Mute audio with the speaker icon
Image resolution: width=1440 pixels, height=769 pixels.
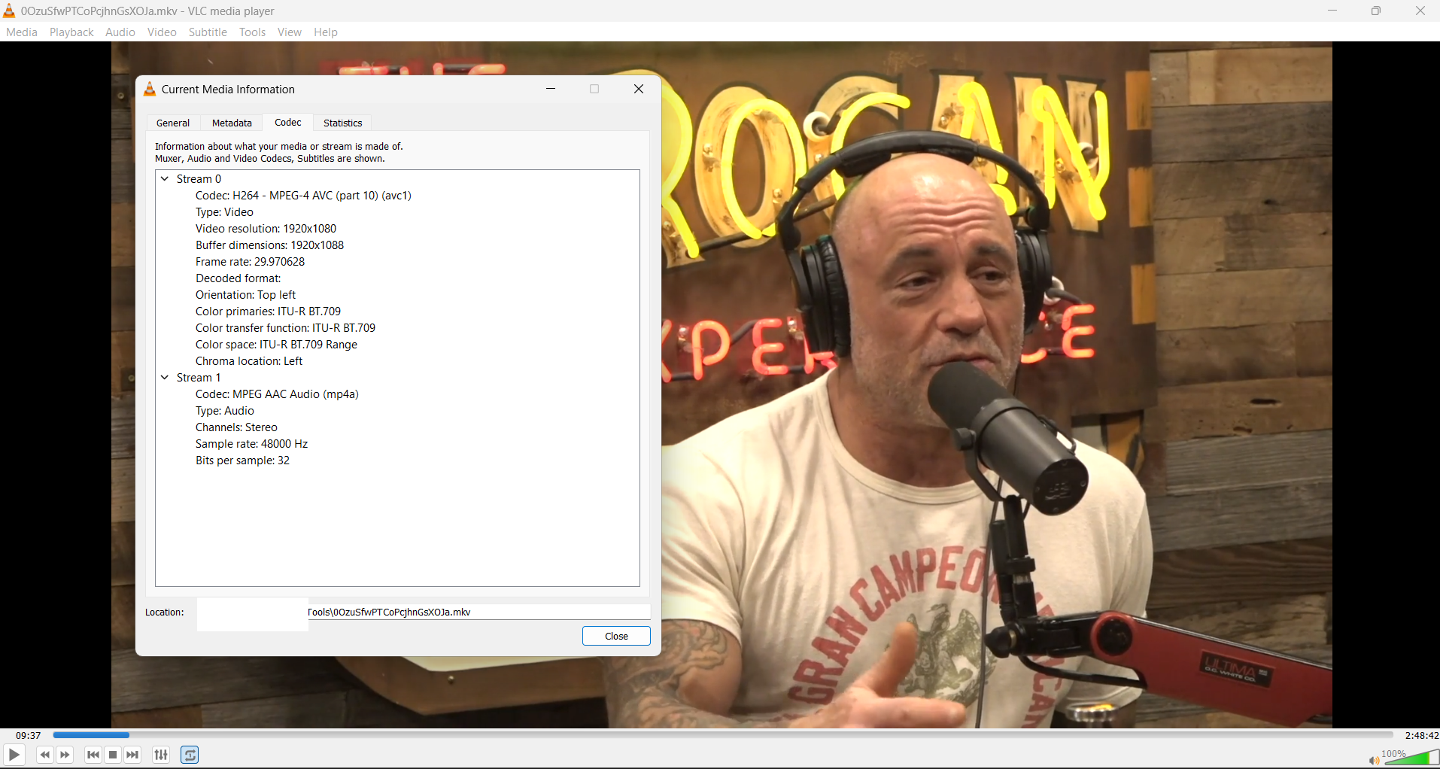tap(1374, 761)
